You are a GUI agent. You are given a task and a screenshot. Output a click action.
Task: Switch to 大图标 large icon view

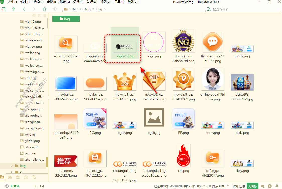click(252, 186)
